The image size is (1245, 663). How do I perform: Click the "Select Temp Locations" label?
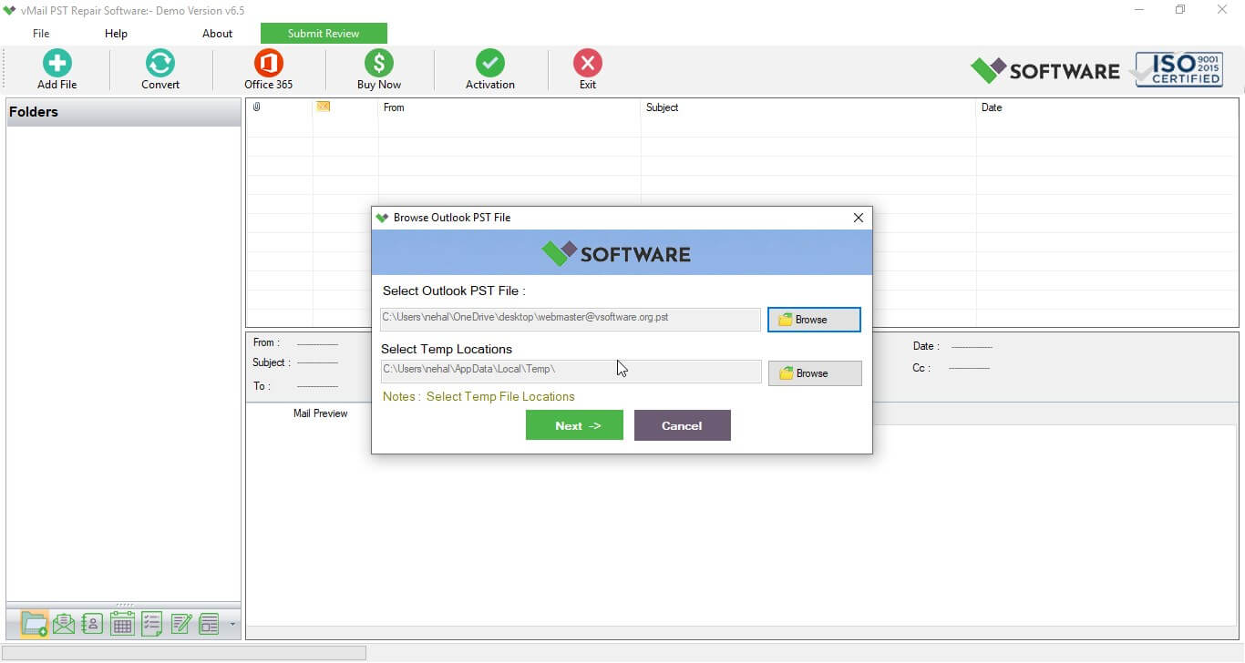[447, 349]
